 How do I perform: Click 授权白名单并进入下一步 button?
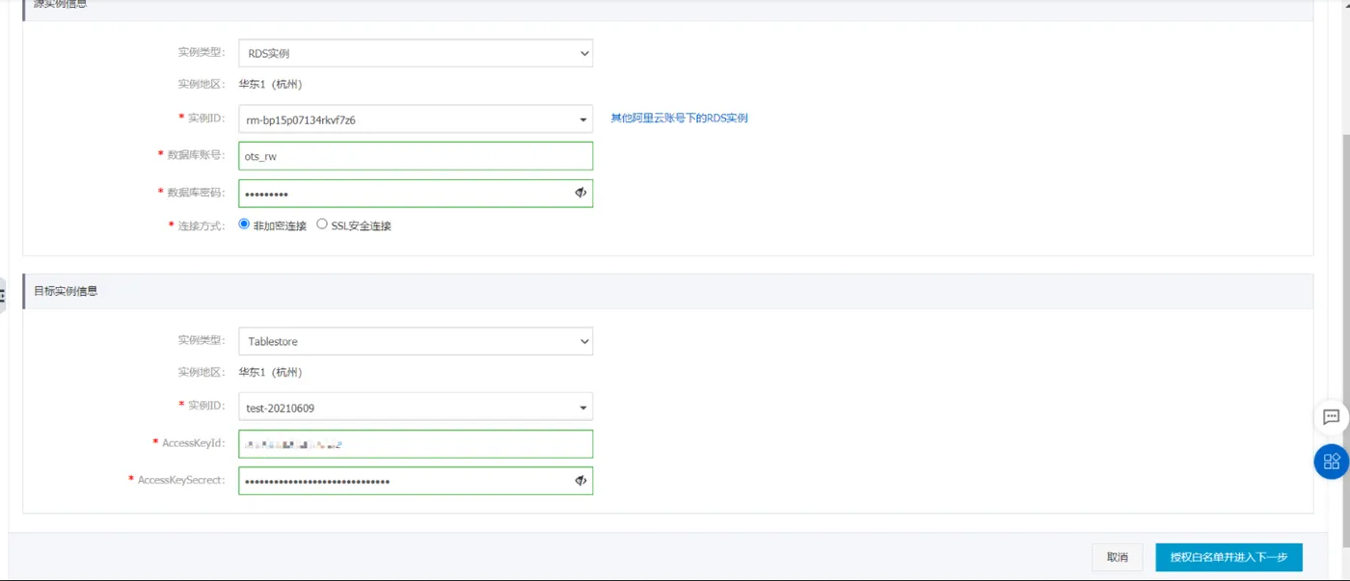click(x=1228, y=557)
